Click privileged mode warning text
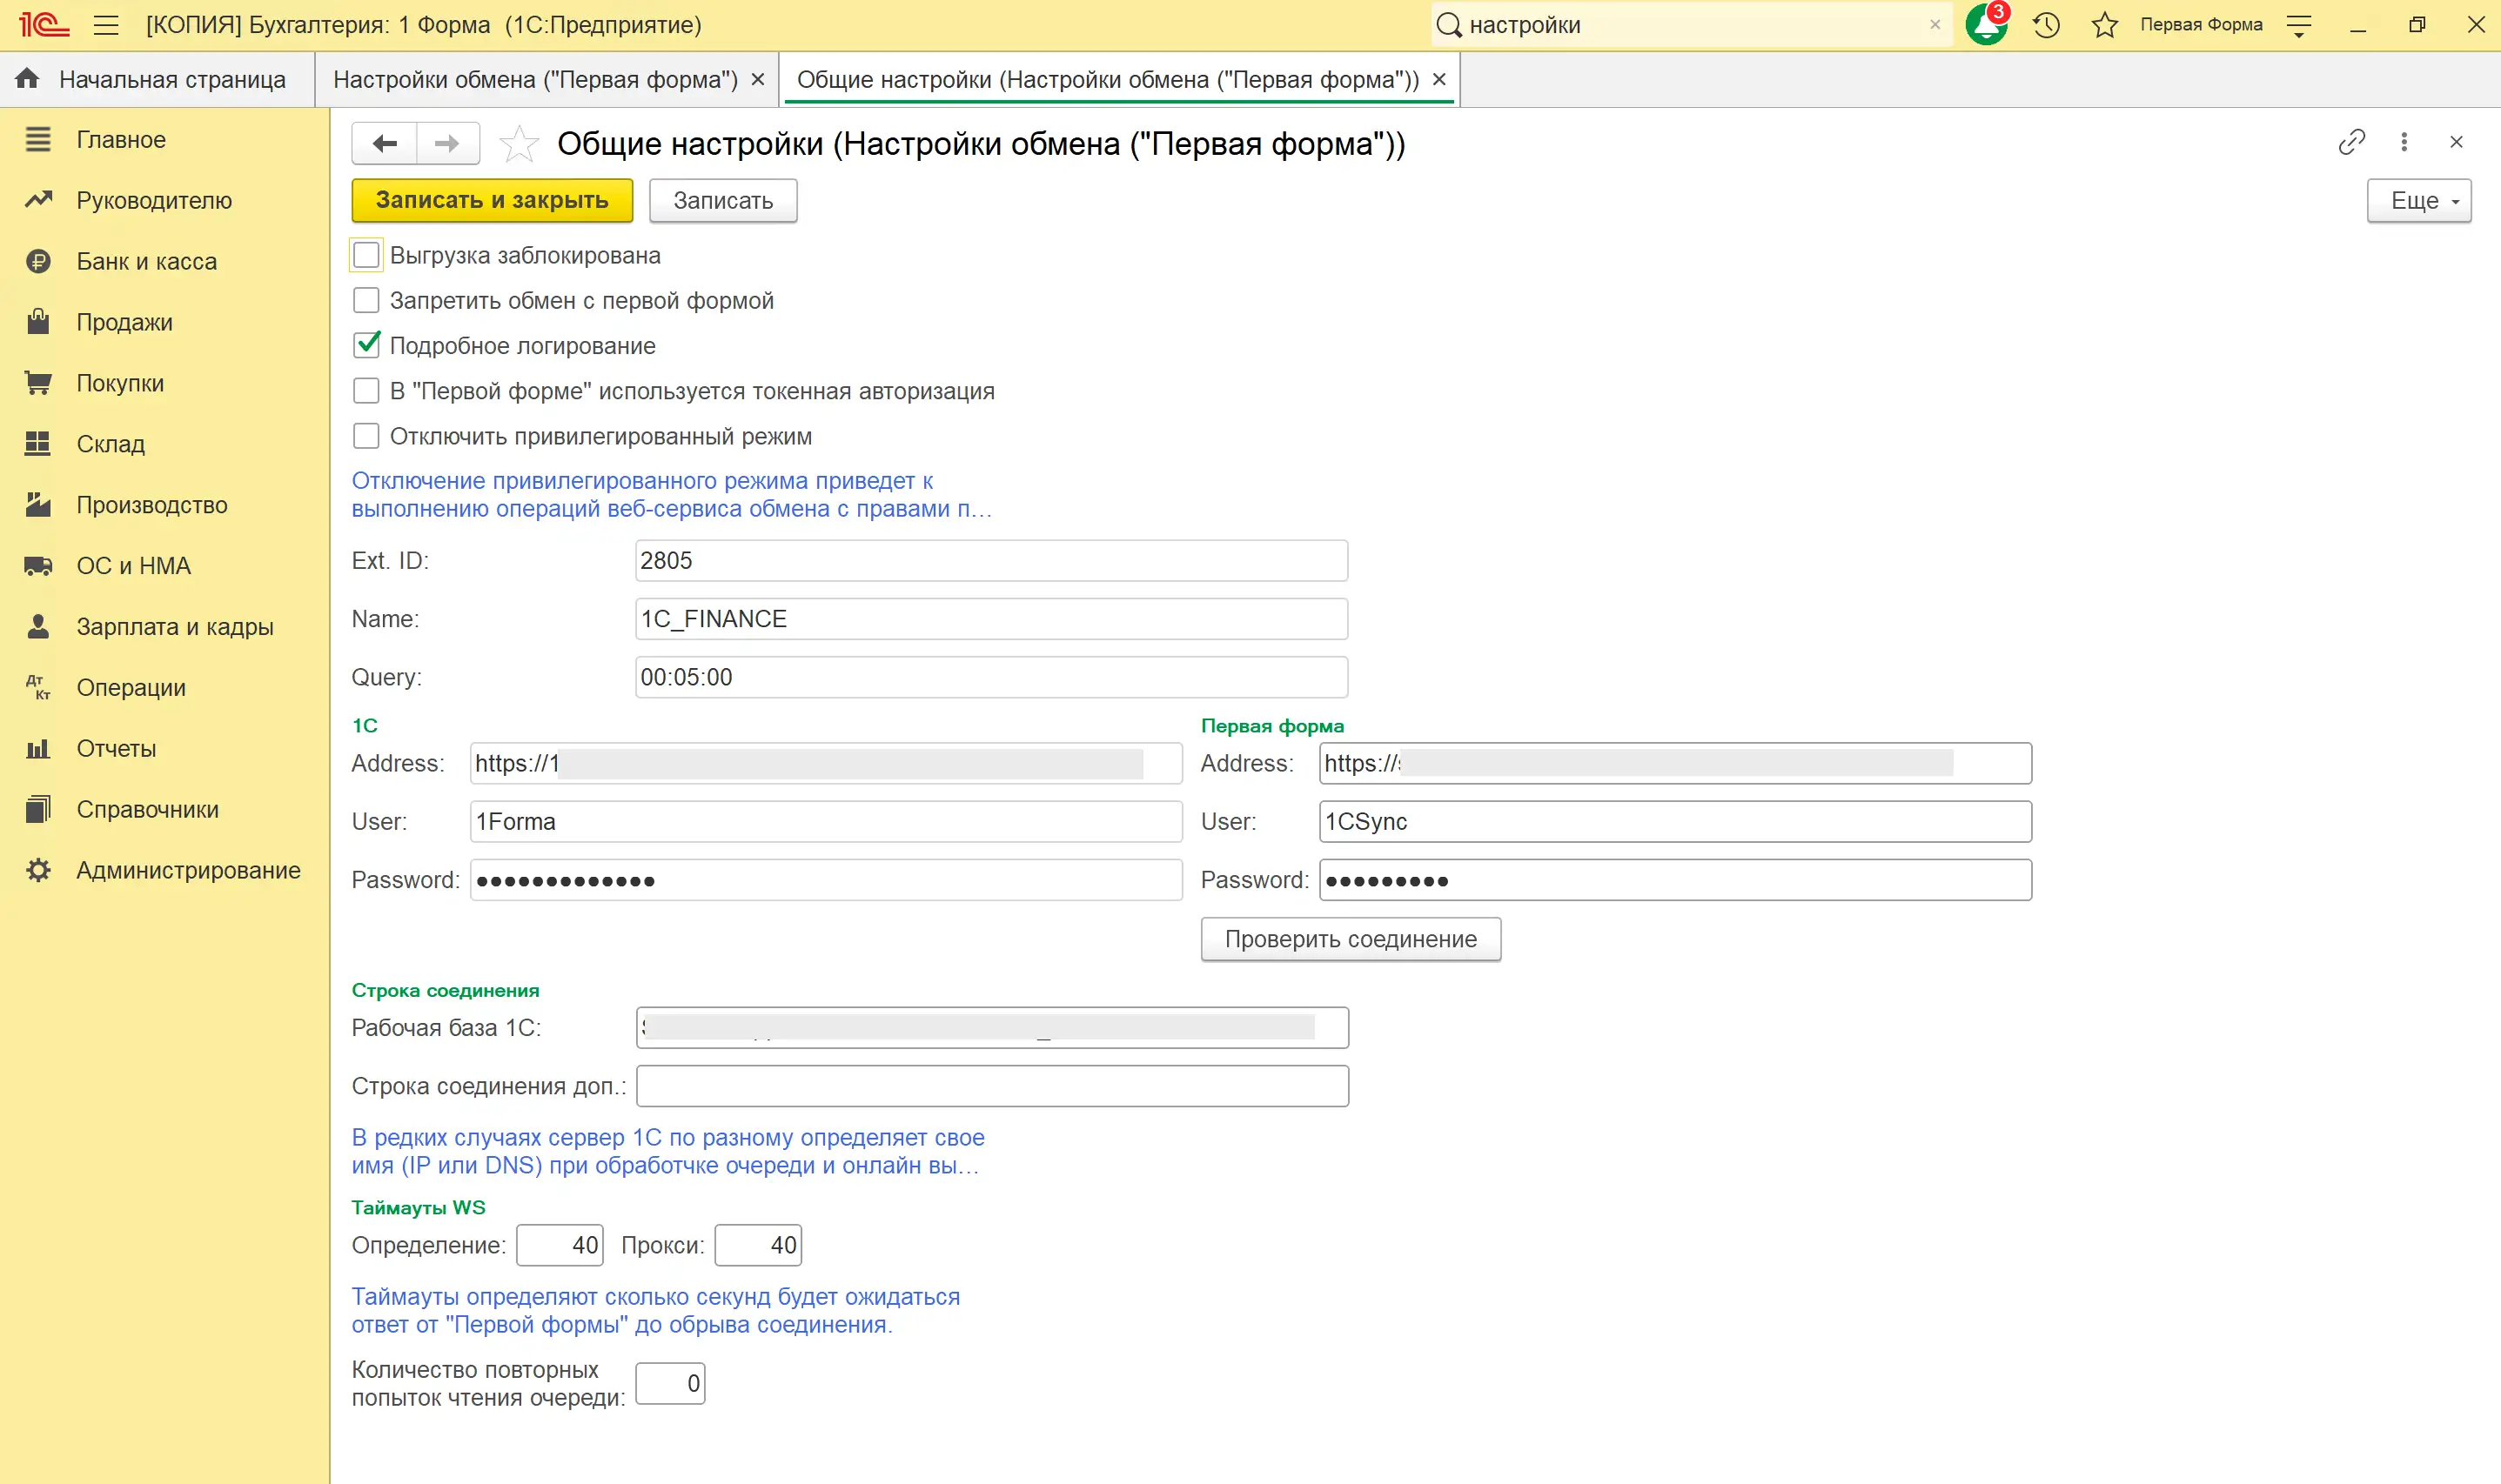The image size is (2501, 1484). [671, 495]
